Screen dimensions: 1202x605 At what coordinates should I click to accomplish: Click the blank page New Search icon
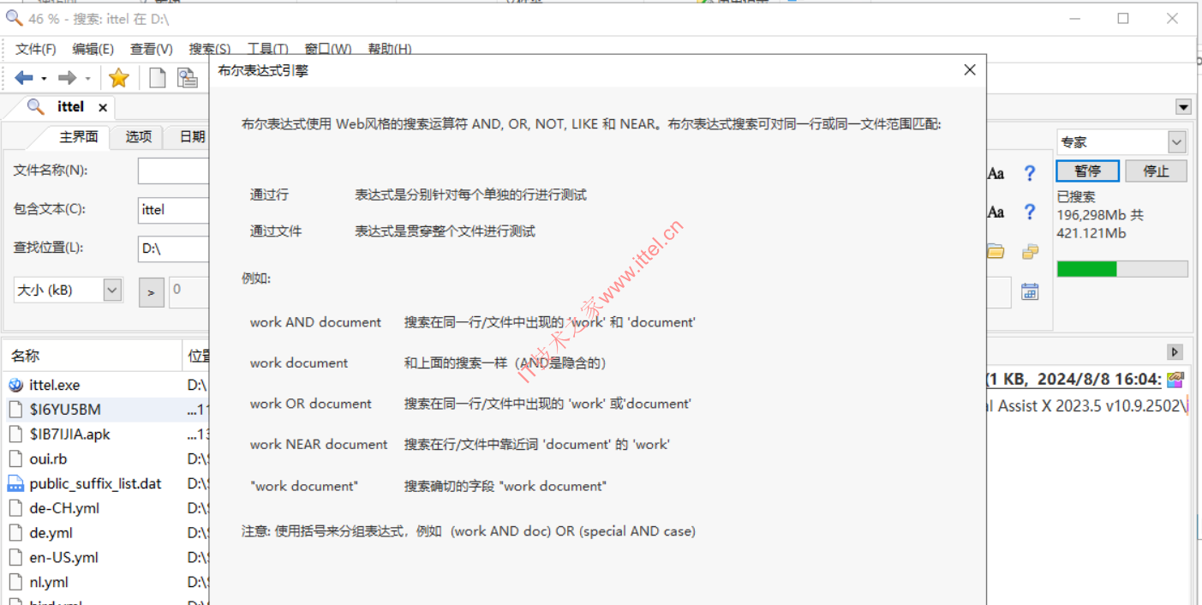click(x=158, y=78)
